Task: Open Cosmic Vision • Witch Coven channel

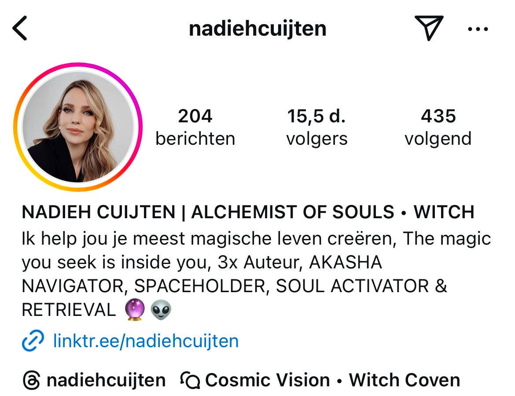Action: coord(332,380)
